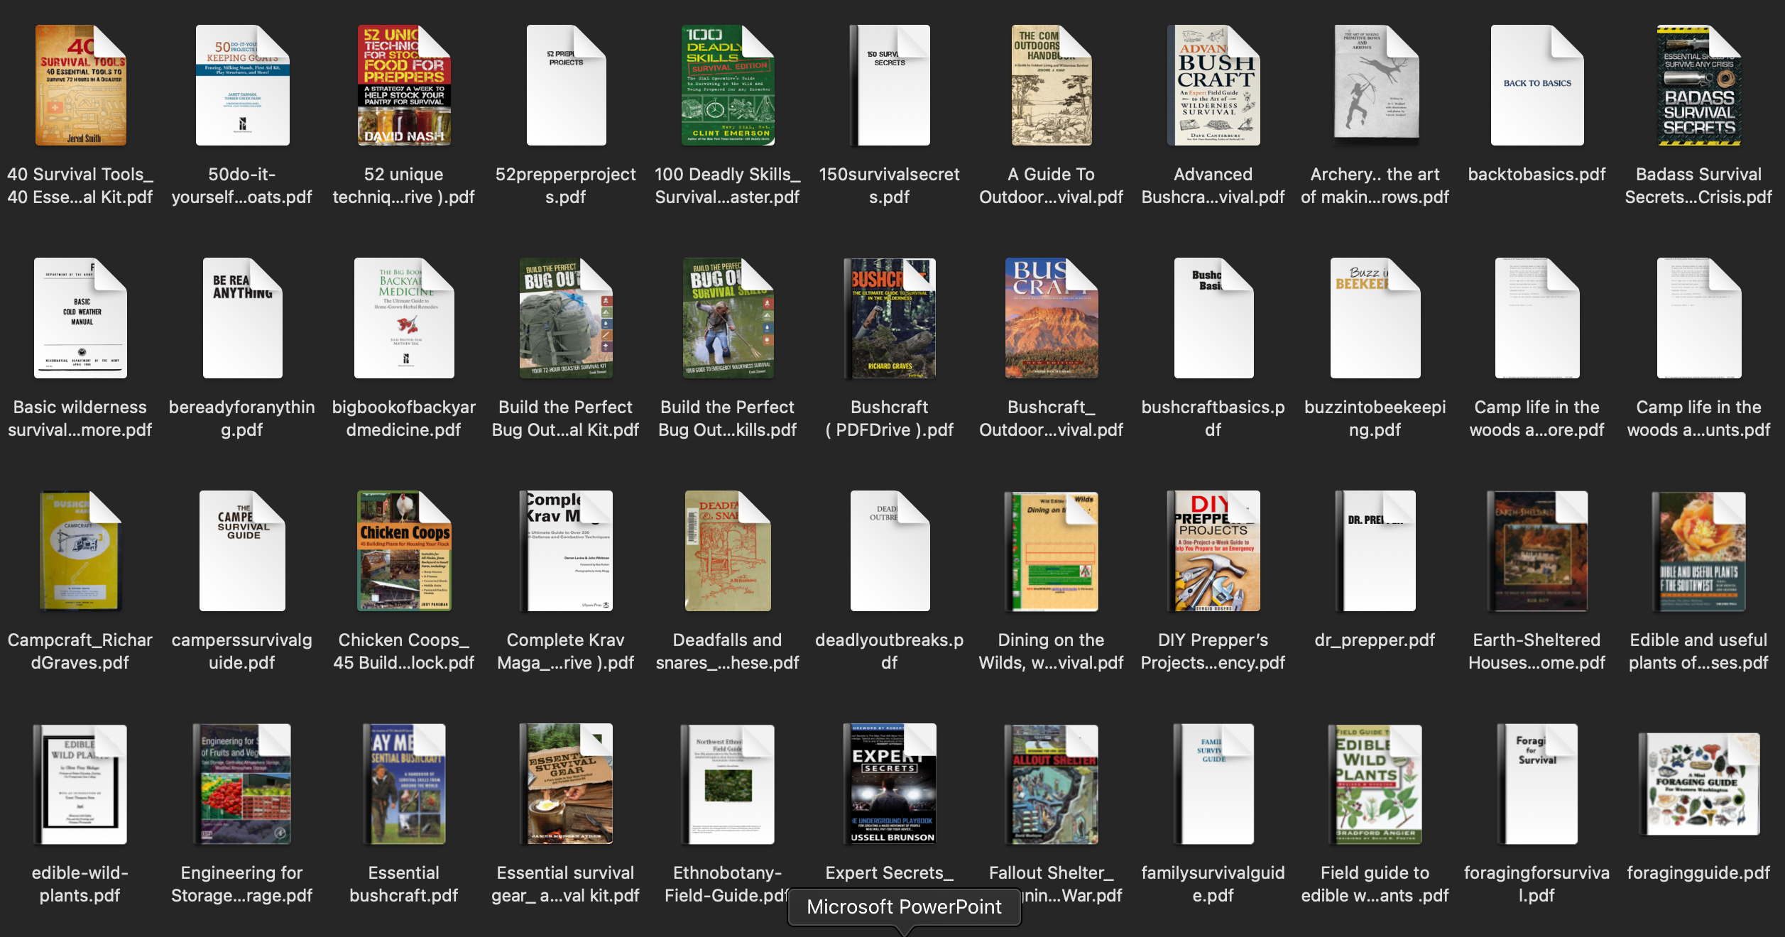Select Badass Survival Secrets PDF icon
Screen dimensions: 1785x937
click(1699, 85)
